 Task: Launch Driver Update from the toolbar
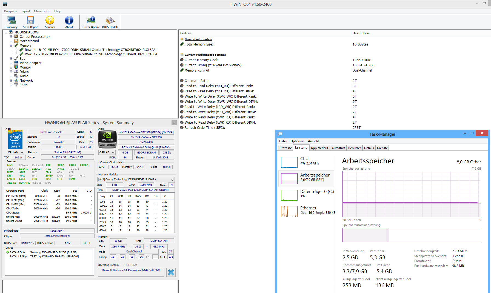coord(91,20)
